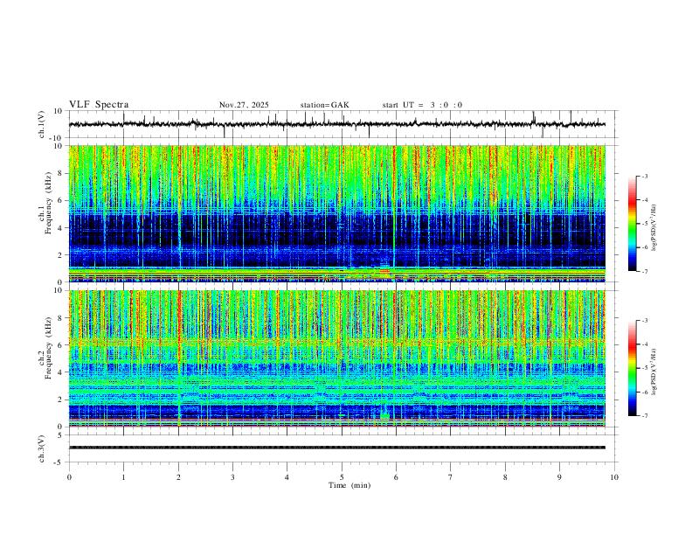Click time axis tick label '7'
The image size is (692, 535).
(451, 477)
